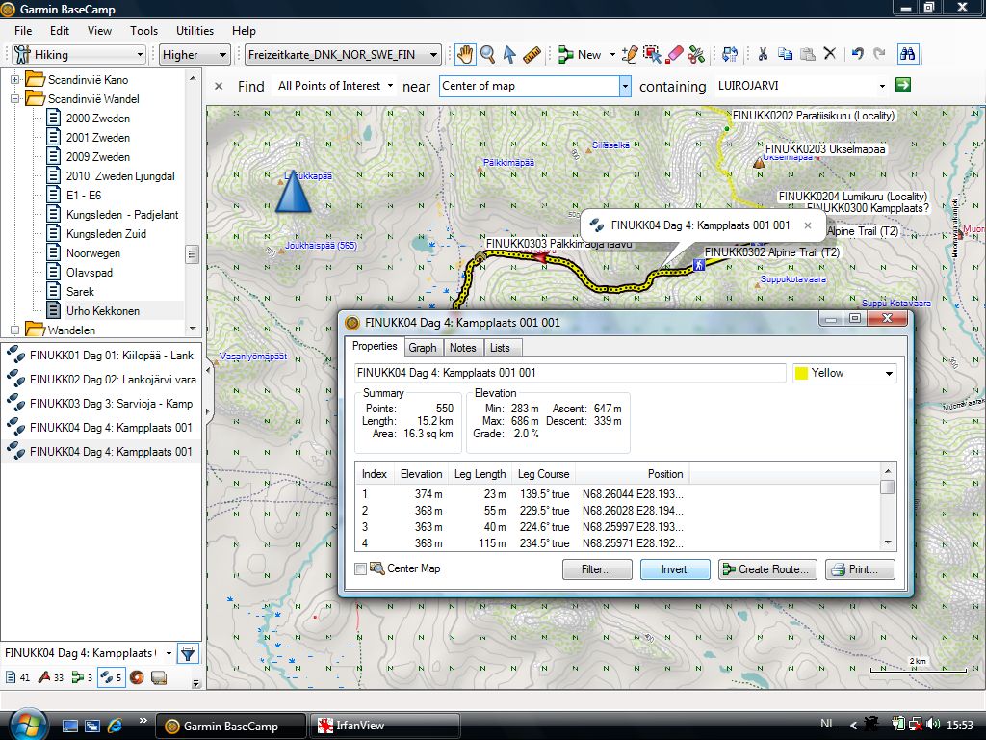Select the Eraser tool in toolbar
986x740 pixels.
click(x=675, y=55)
